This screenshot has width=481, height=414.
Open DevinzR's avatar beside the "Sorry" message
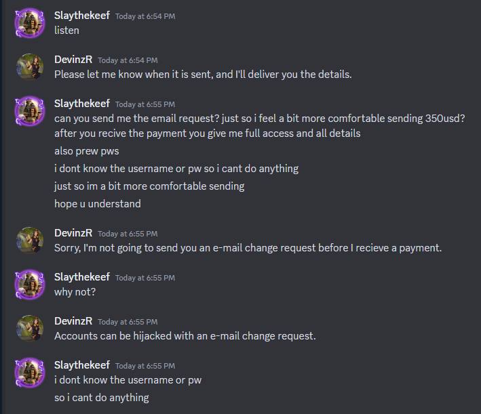[30, 241]
